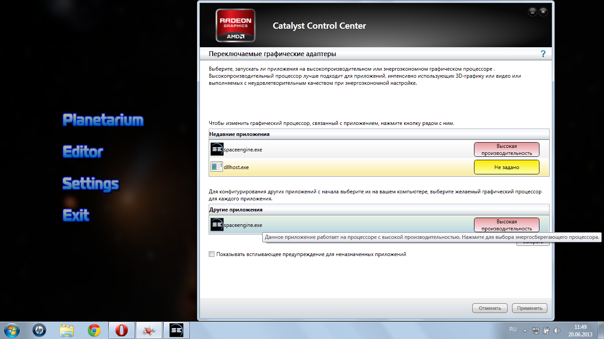Launch the HP taskbar icon
The height and width of the screenshot is (339, 604).
tap(39, 330)
